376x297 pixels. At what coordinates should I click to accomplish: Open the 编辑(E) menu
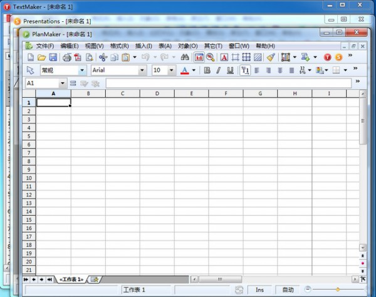pyautogui.click(x=70, y=46)
